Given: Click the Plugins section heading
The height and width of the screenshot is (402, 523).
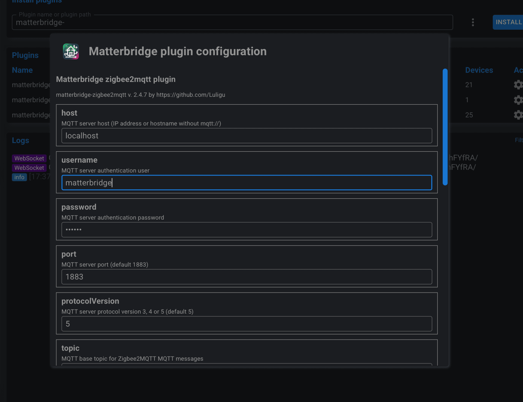Looking at the screenshot, I should [25, 55].
